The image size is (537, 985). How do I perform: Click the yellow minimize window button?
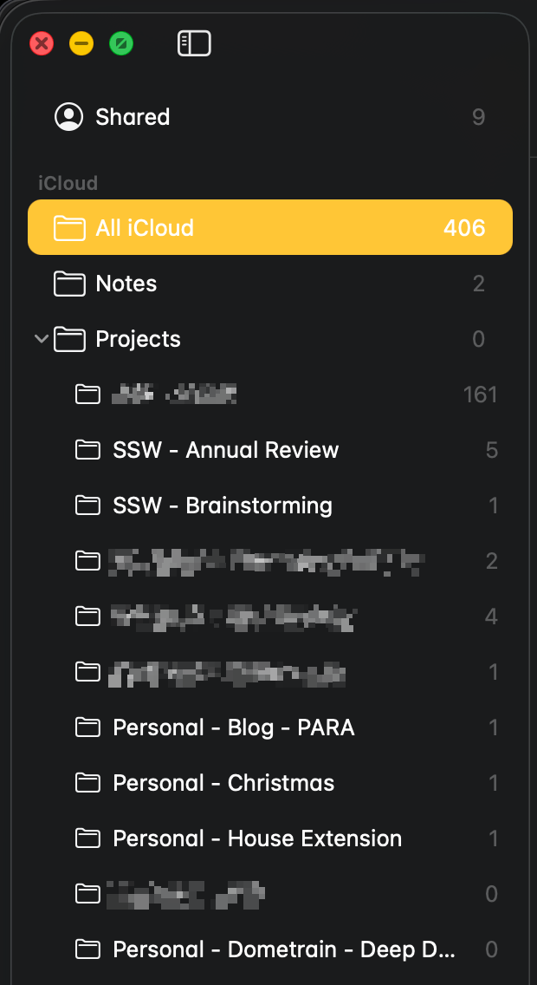pyautogui.click(x=81, y=43)
